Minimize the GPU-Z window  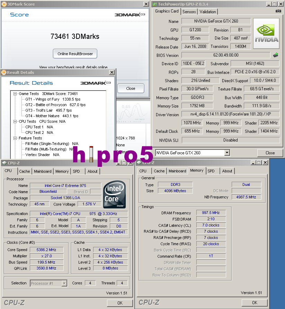(269, 4)
